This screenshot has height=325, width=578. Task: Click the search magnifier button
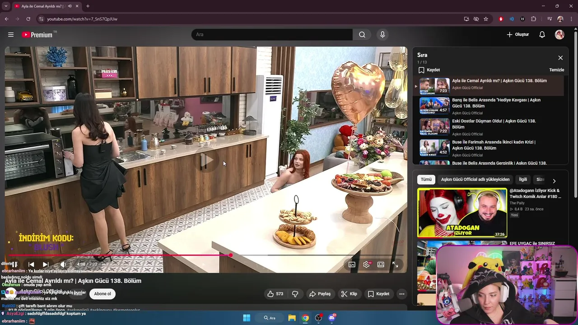(x=362, y=35)
